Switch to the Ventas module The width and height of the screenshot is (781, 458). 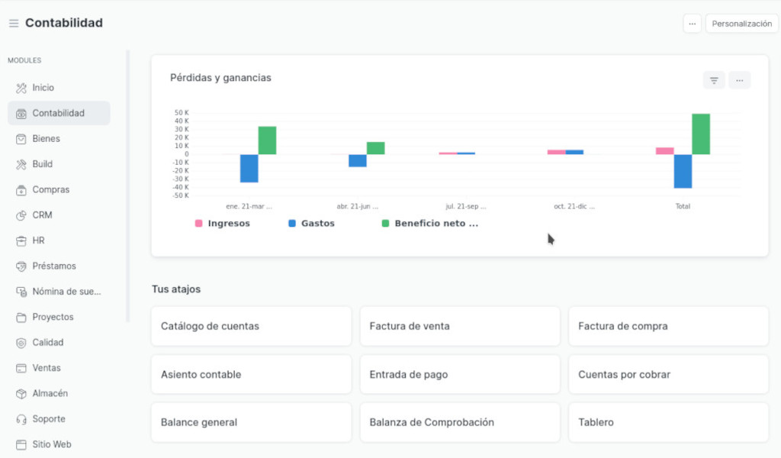(x=47, y=368)
